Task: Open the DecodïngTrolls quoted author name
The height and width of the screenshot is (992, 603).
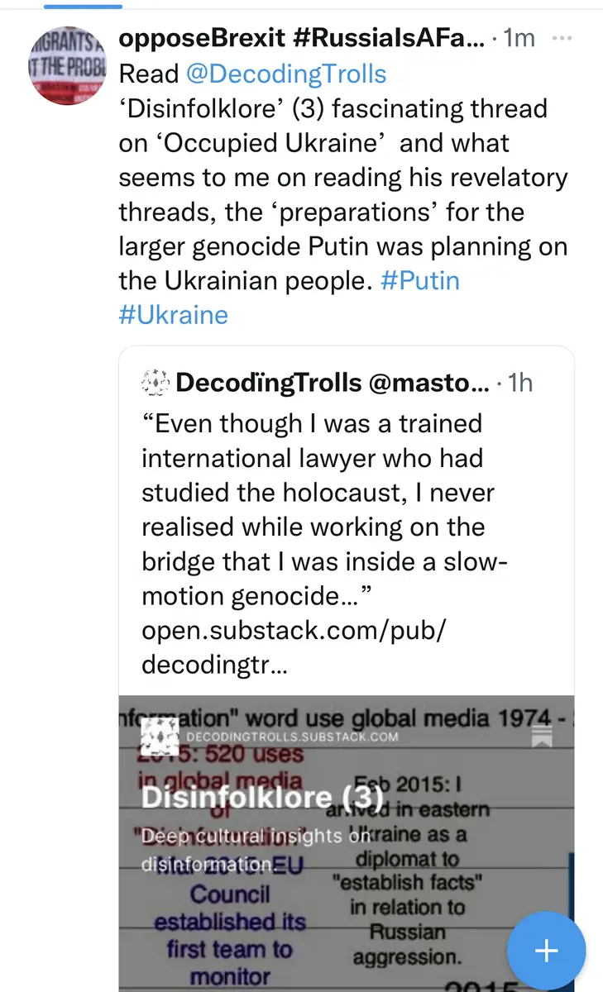Action: pos(269,383)
